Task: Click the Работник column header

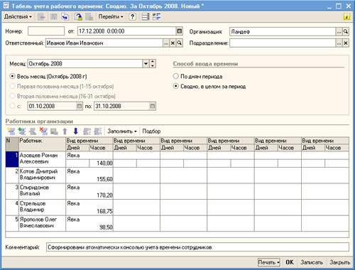Action: click(x=42, y=144)
